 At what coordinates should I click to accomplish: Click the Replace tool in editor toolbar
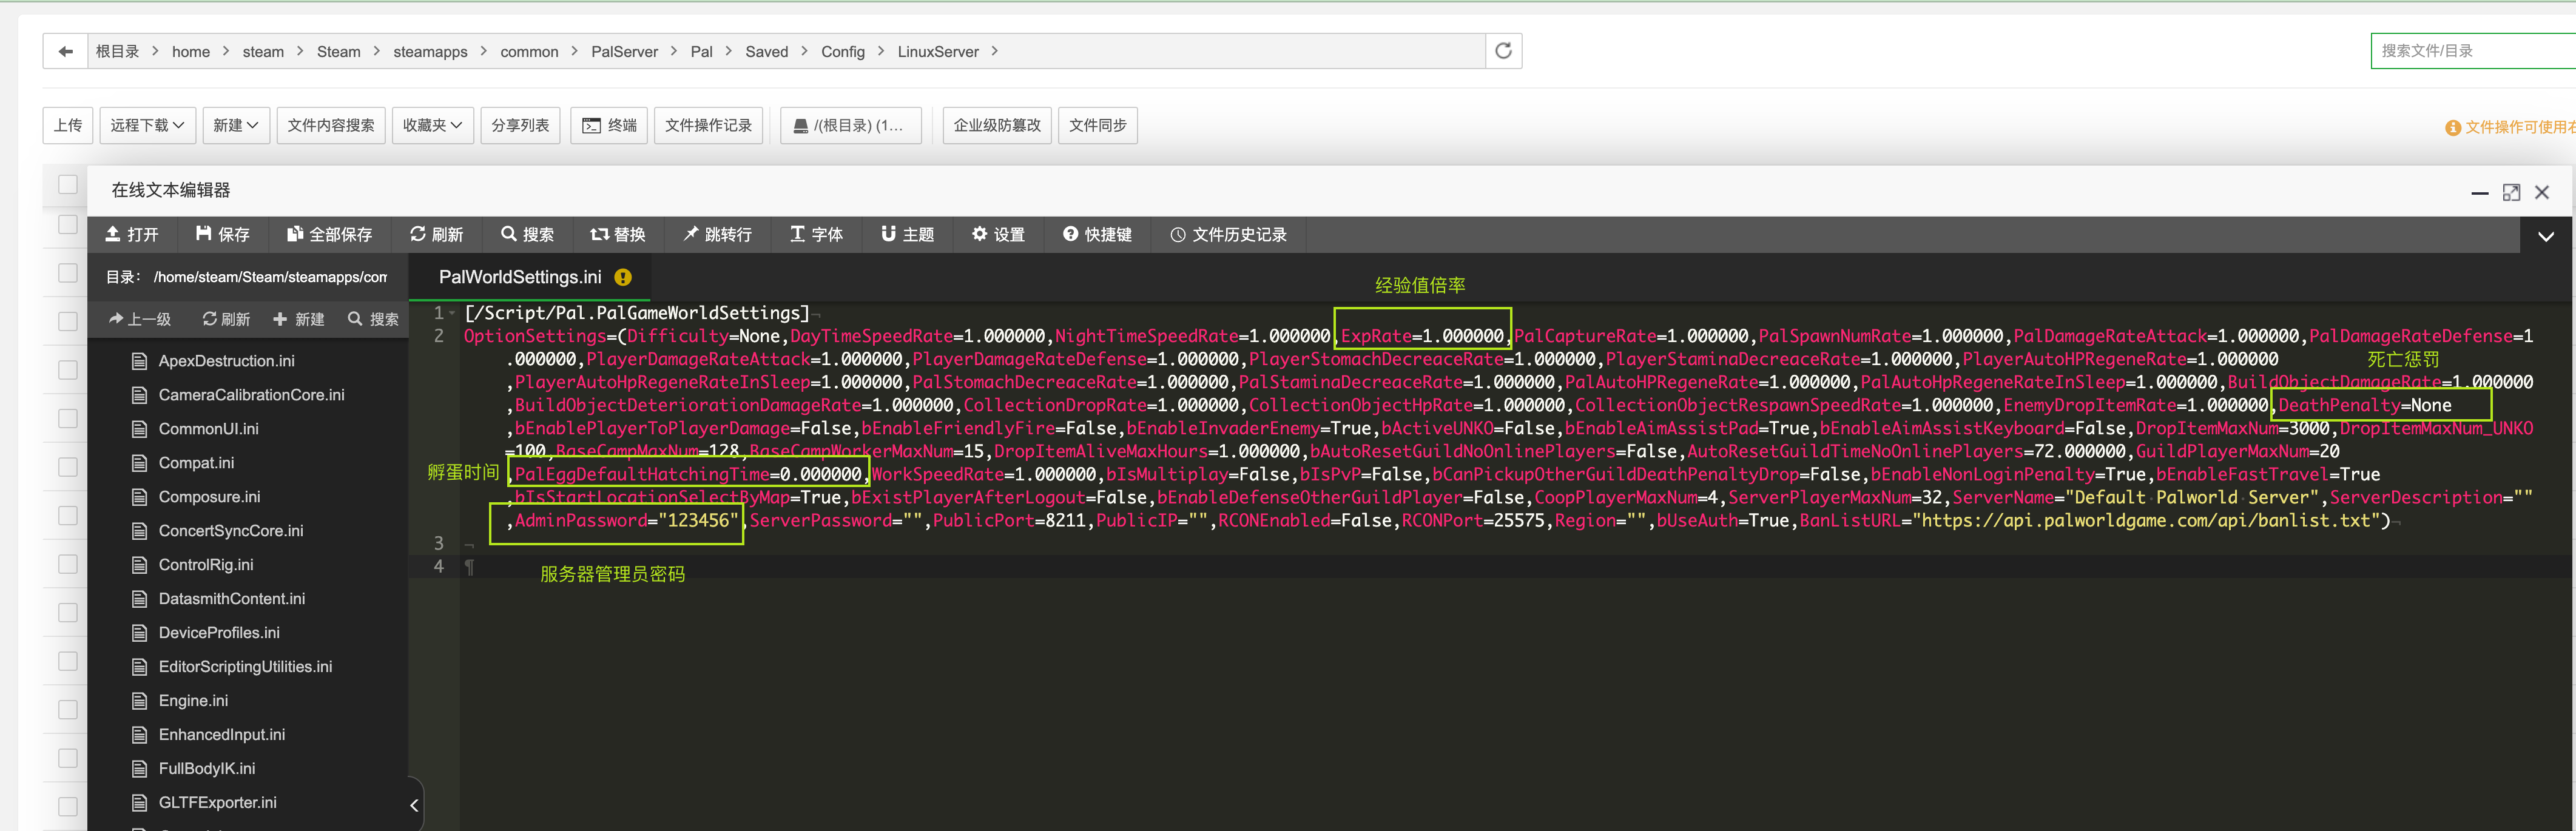tap(617, 234)
